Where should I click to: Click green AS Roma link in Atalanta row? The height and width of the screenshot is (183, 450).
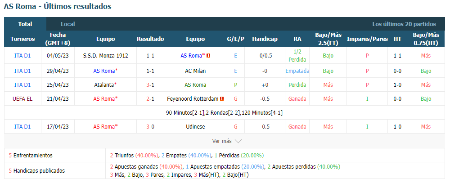point(195,85)
